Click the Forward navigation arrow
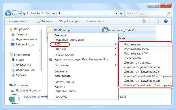The width and height of the screenshot is (176, 110). point(15,14)
